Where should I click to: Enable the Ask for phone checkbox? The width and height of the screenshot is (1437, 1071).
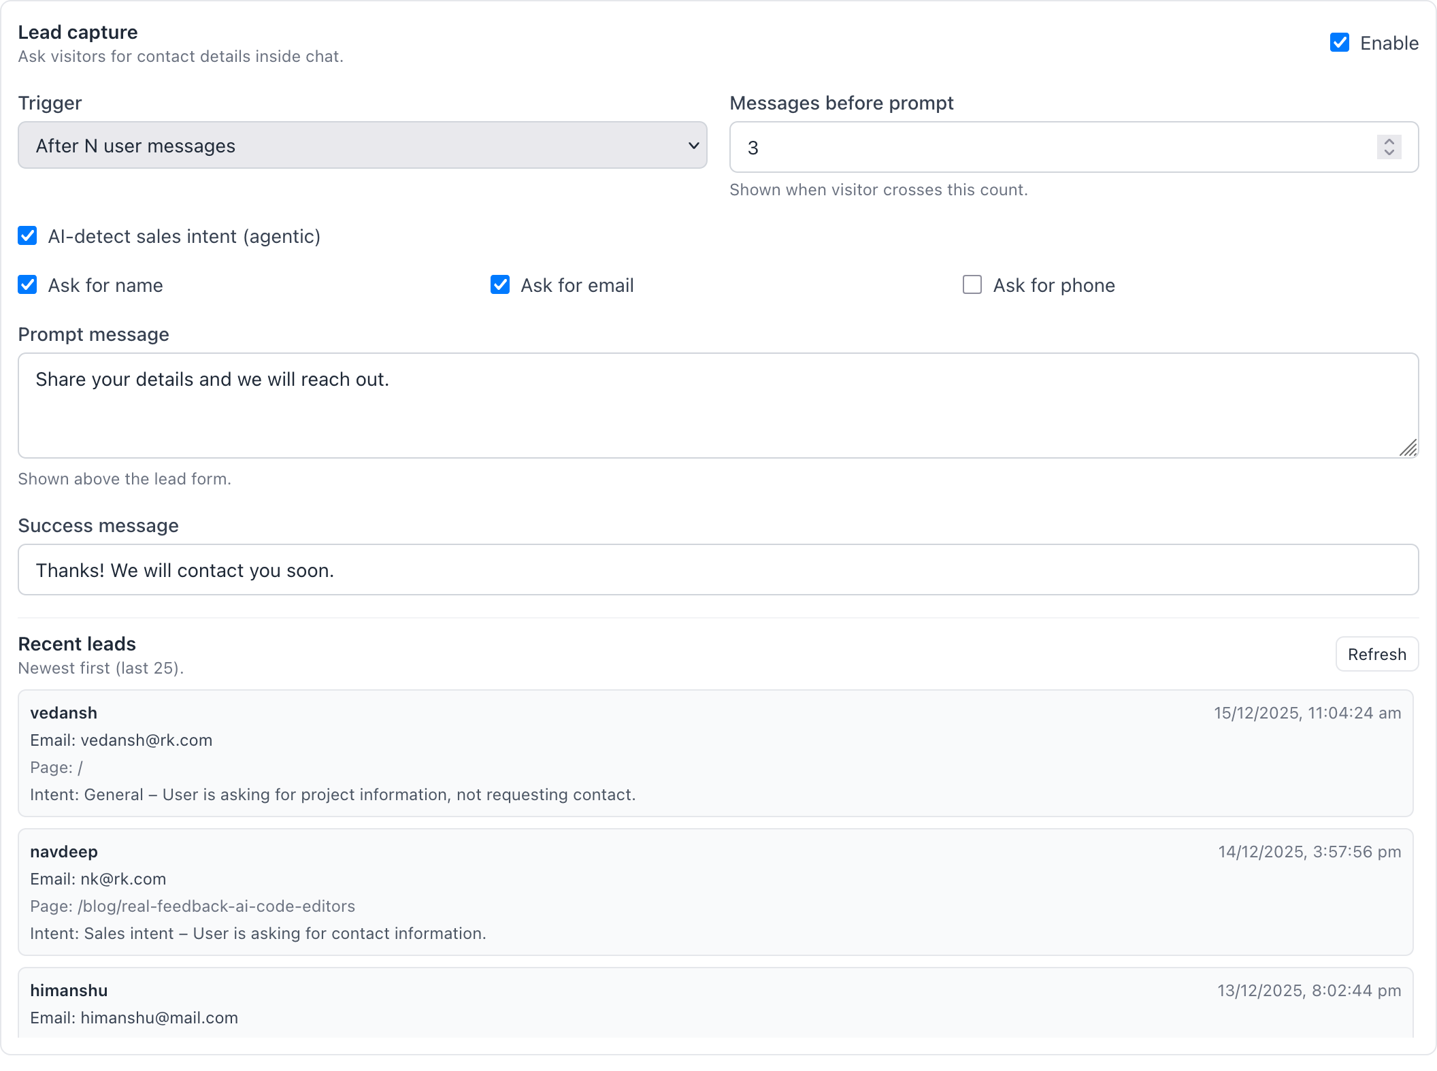point(972,285)
